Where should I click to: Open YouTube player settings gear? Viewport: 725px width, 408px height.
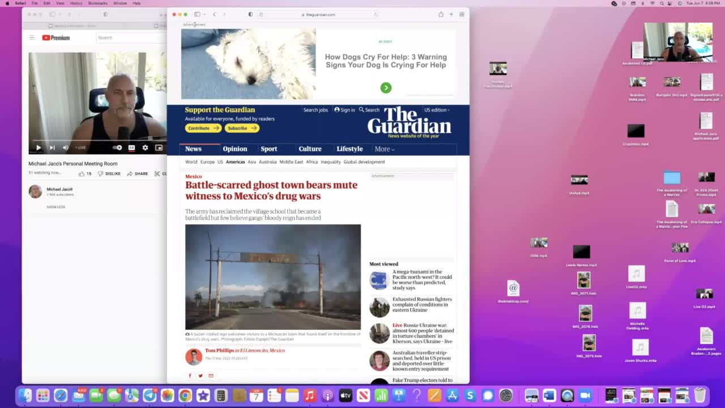(x=145, y=147)
